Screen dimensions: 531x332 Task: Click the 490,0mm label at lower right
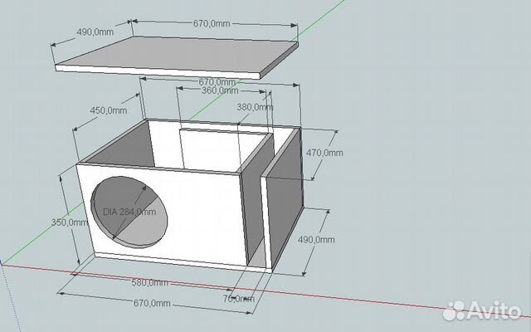coord(317,240)
